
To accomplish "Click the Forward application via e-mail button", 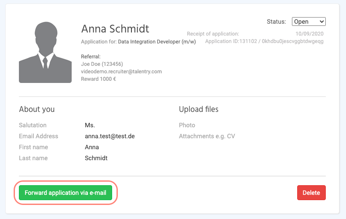I will (x=66, y=193).
